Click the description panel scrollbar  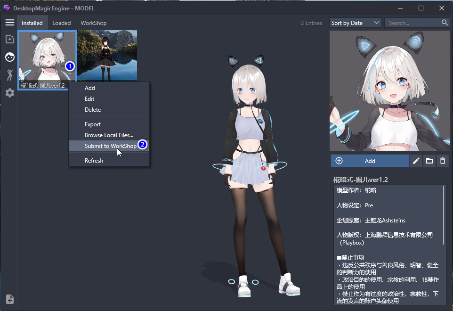[444, 215]
